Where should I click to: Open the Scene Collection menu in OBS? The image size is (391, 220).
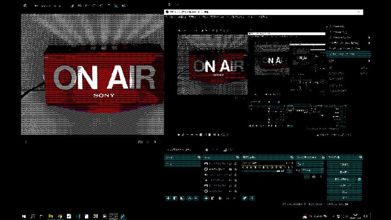pyautogui.click(x=236, y=17)
